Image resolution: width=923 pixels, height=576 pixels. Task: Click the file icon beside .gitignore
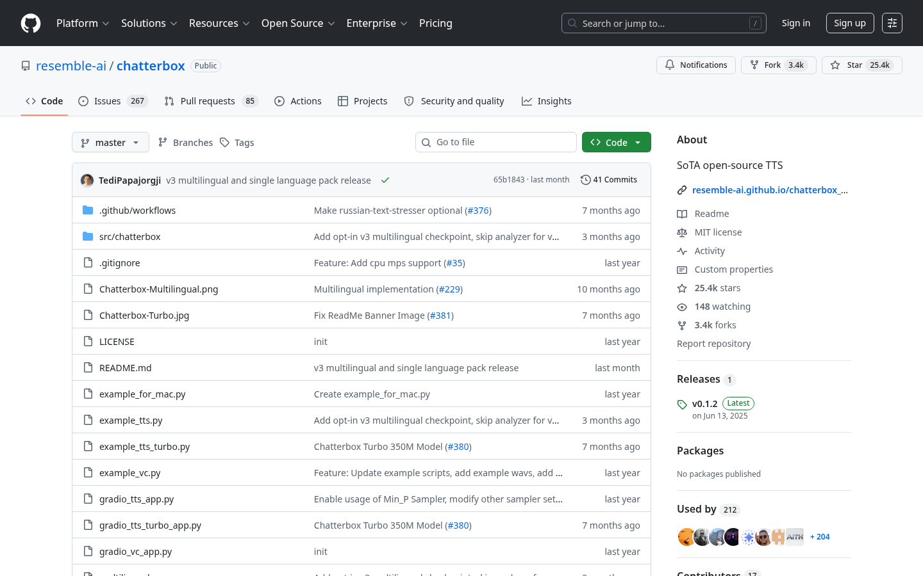tap(88, 262)
